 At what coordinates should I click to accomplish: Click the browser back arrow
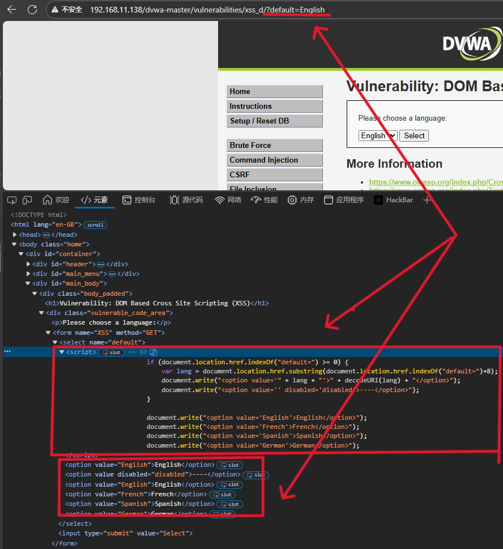tap(12, 10)
